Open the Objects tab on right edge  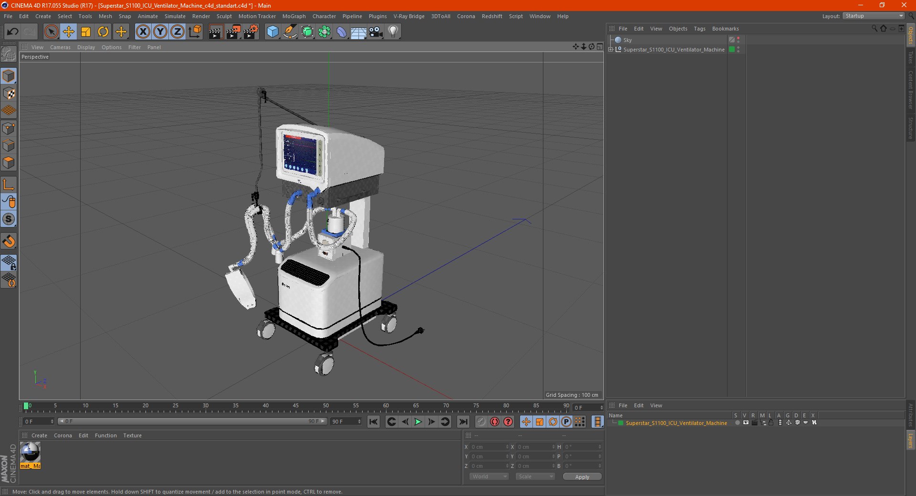point(910,35)
